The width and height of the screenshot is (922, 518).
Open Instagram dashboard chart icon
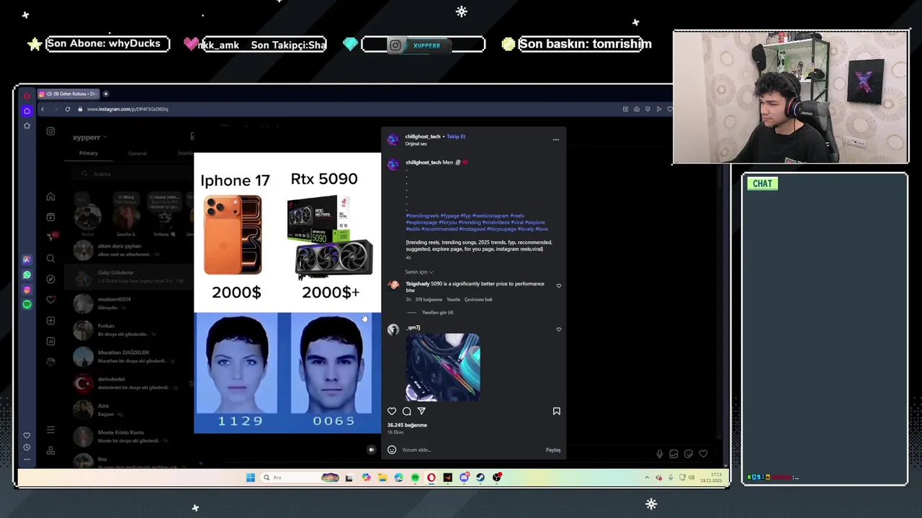click(x=50, y=341)
